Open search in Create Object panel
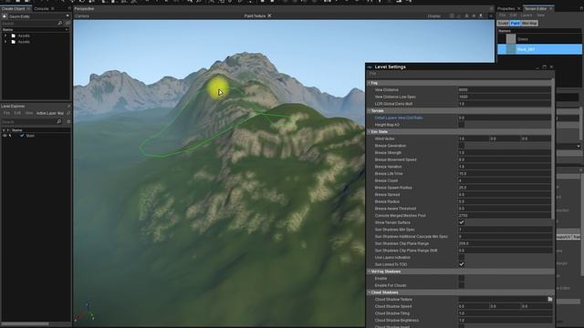Screen dimensions: 584x328 pos(60,23)
